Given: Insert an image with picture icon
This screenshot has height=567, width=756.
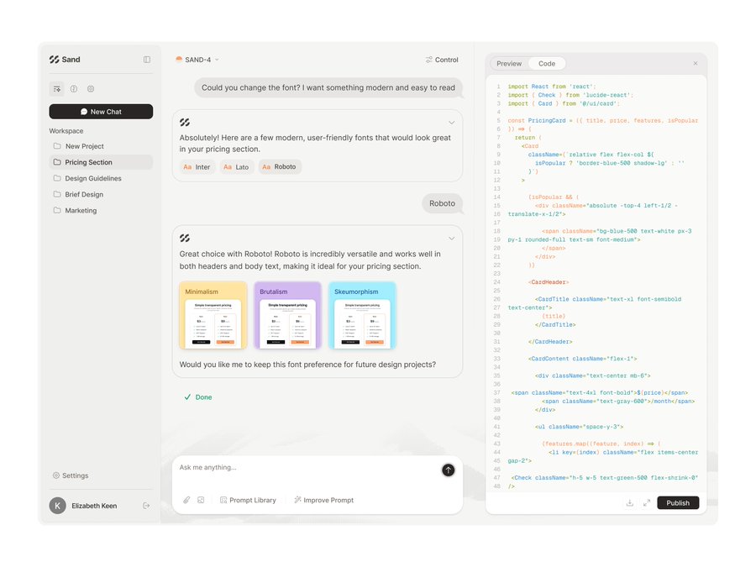Looking at the screenshot, I should coord(201,501).
